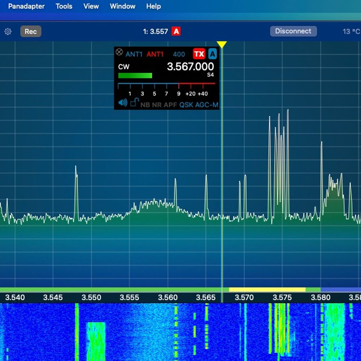Click the 3.540 frequency label
The image size is (361, 361).
[x=15, y=297]
